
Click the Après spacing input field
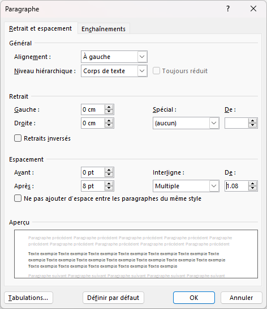click(92, 186)
